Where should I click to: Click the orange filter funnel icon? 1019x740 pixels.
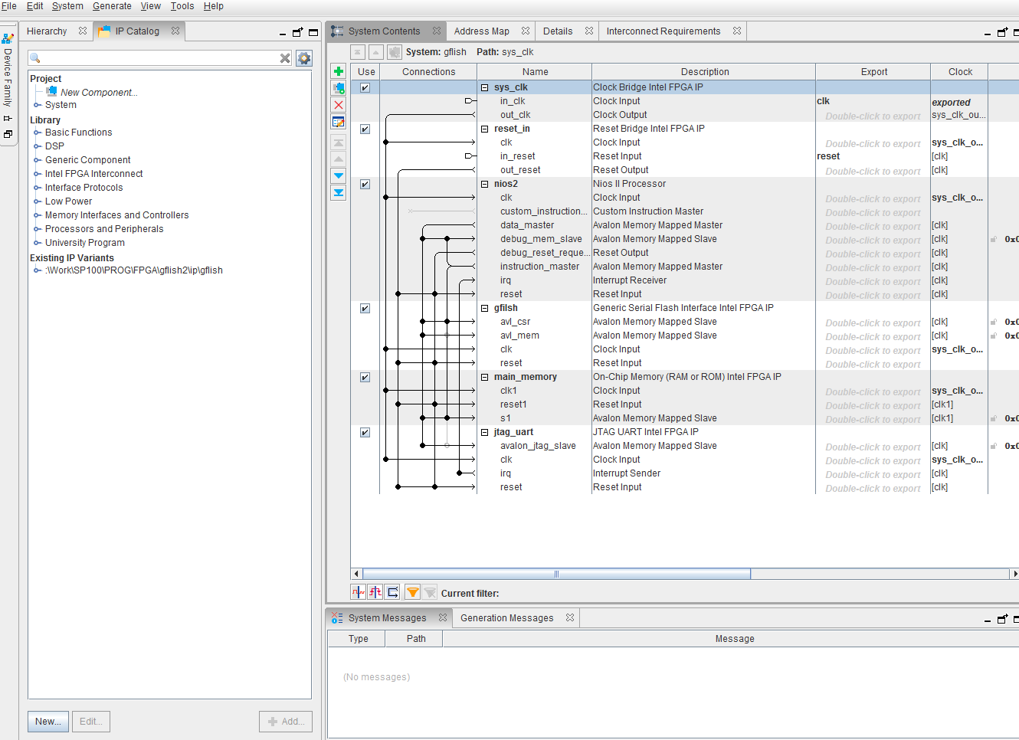point(412,592)
